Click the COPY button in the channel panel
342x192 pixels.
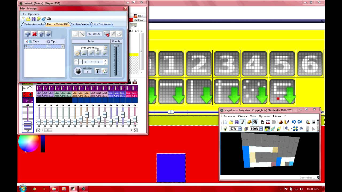(28, 88)
